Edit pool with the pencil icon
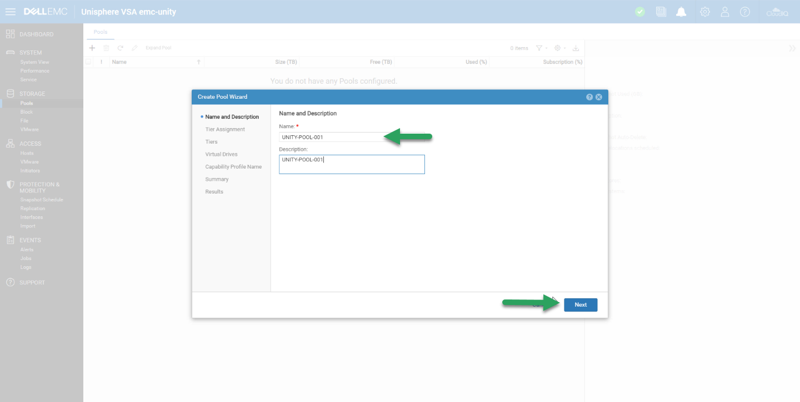 point(134,48)
